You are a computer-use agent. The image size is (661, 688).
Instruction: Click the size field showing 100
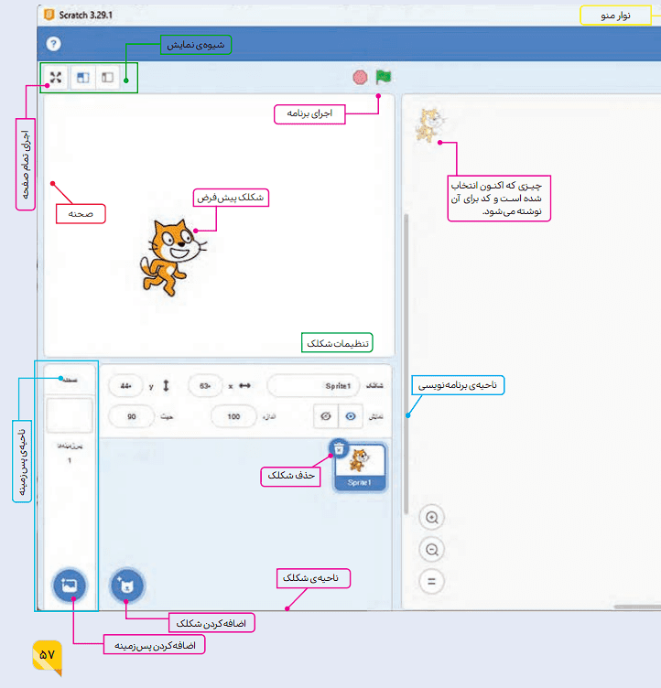[233, 416]
